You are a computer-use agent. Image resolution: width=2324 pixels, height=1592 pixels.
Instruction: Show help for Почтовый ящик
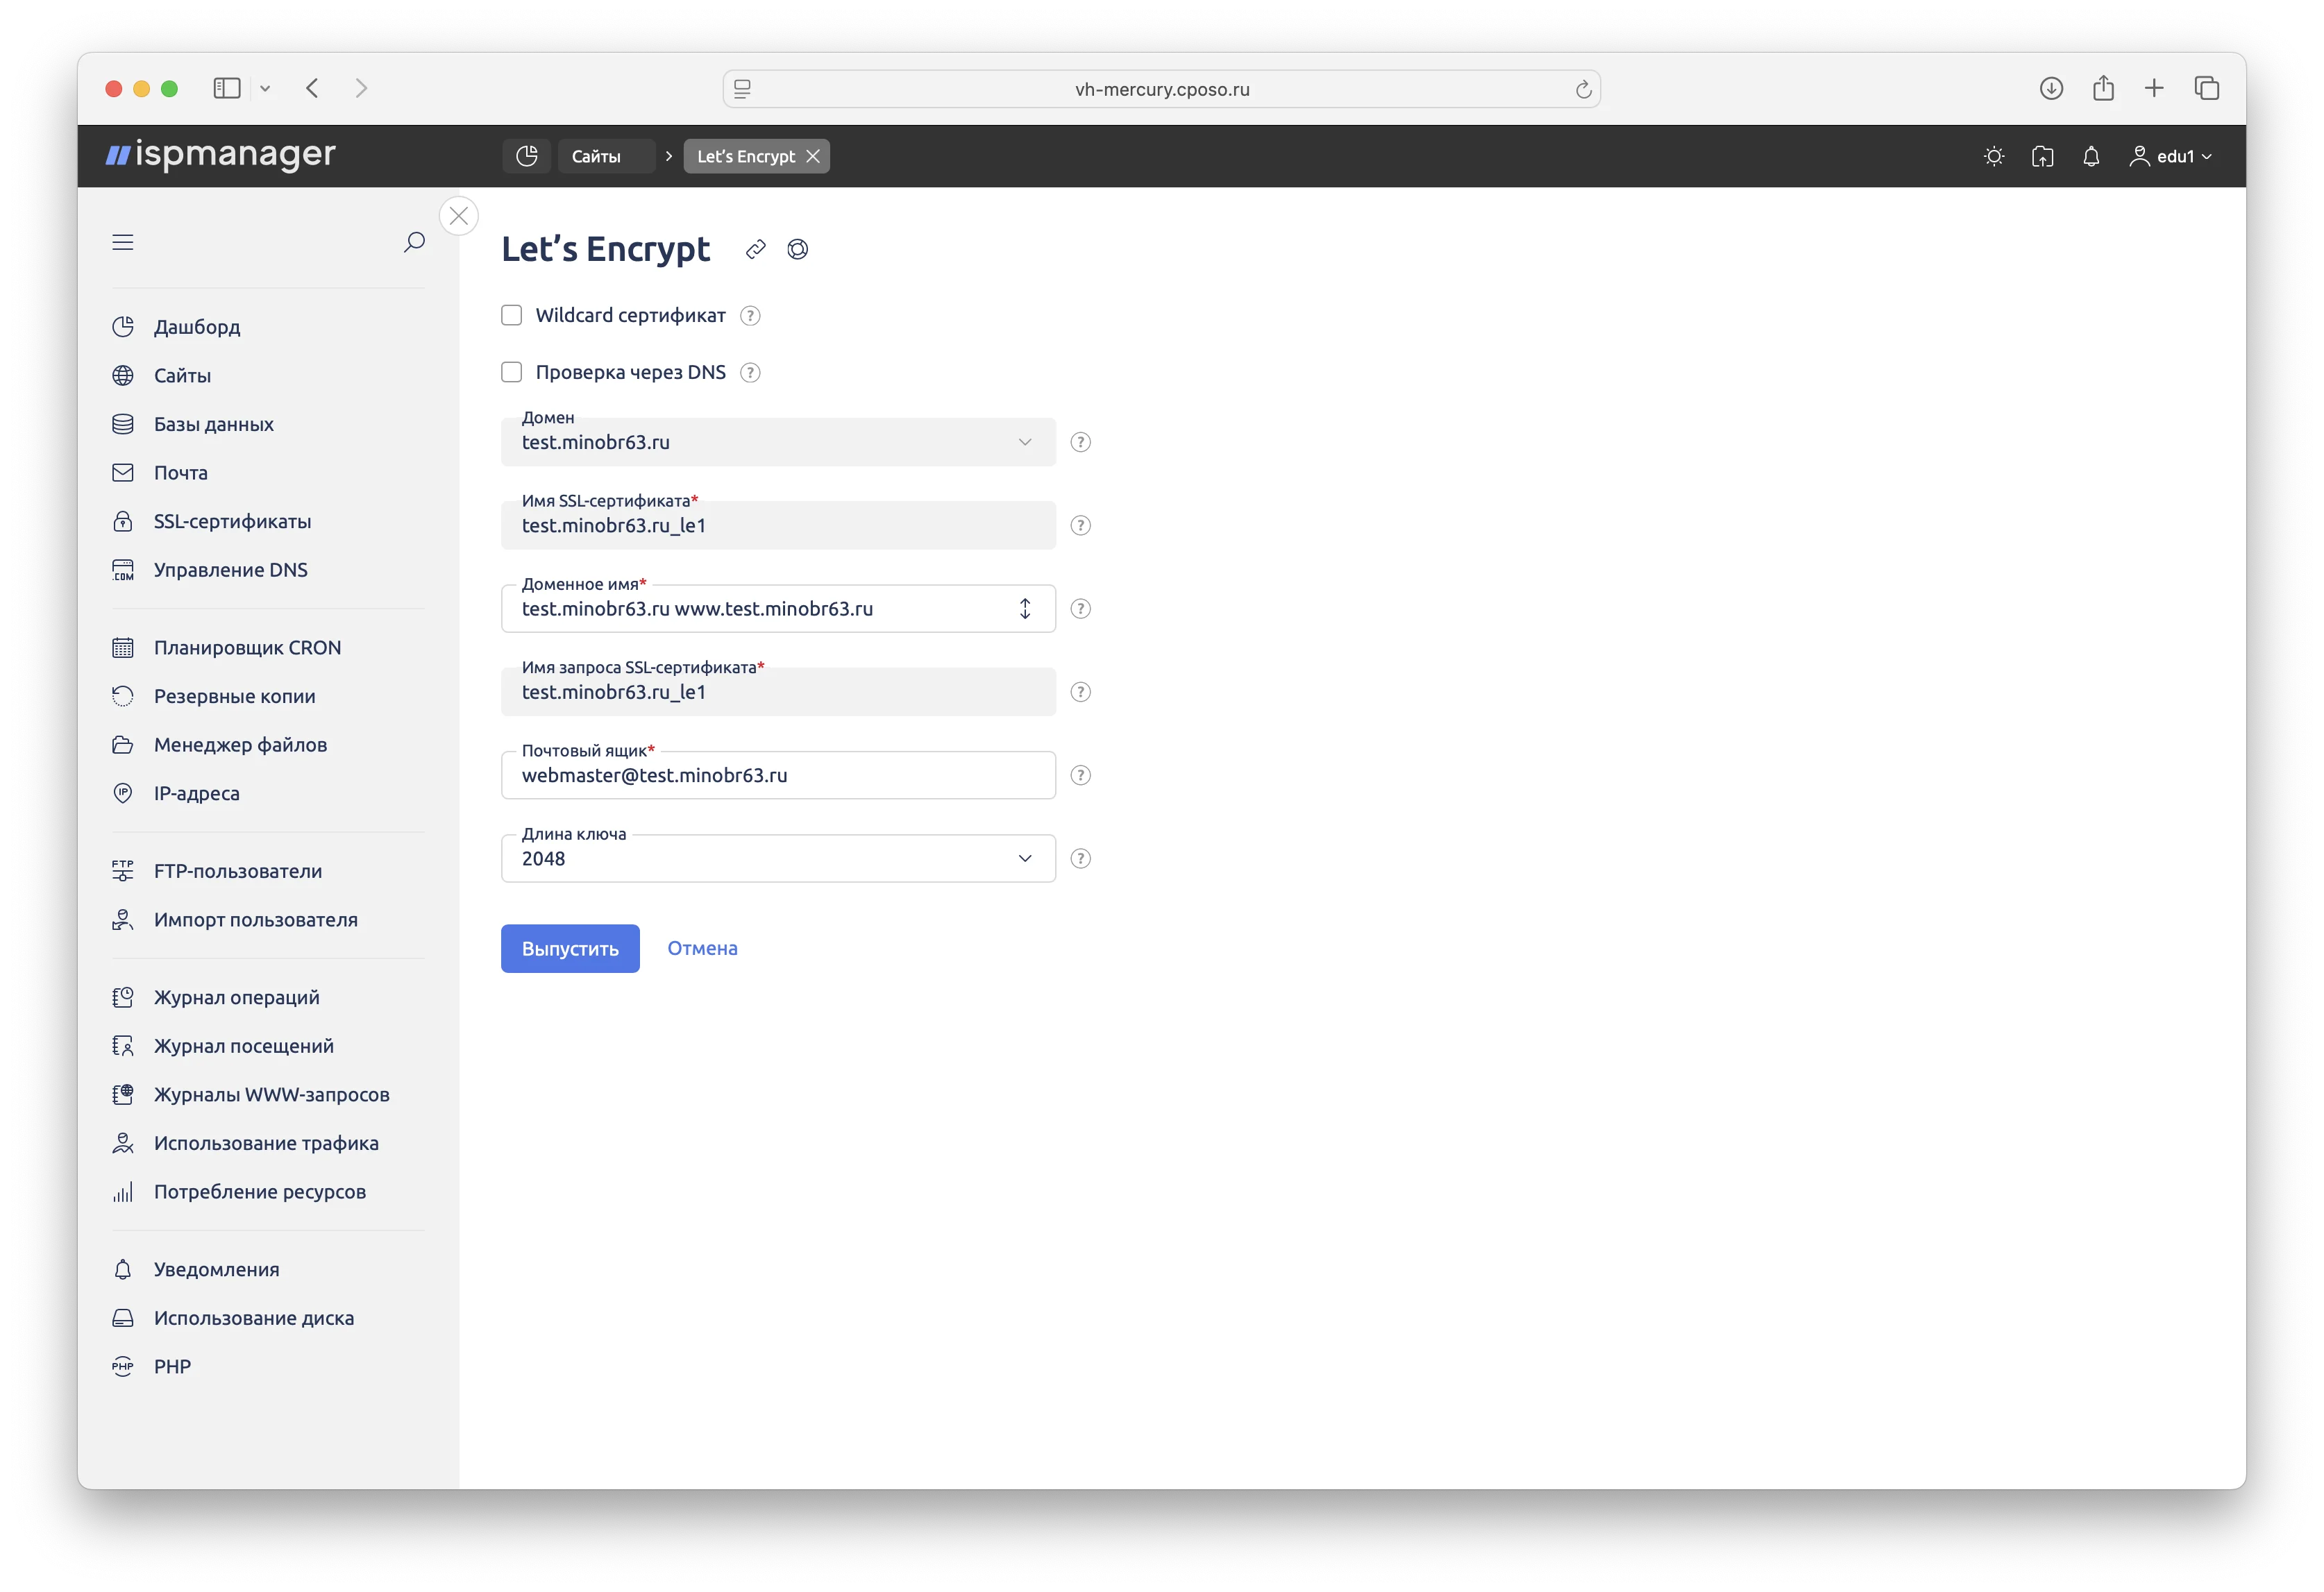pos(1081,775)
